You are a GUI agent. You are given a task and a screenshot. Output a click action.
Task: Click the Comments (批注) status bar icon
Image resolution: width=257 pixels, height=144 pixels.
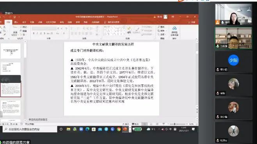135,124
